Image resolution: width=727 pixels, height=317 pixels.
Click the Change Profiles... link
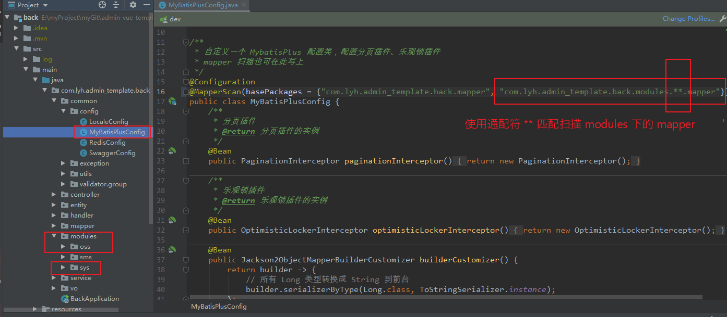688,19
